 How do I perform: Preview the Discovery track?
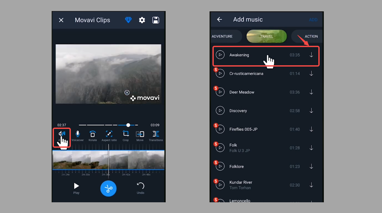220,111
